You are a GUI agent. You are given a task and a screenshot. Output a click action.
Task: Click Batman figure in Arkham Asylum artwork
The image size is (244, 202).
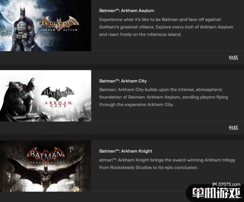point(24,27)
